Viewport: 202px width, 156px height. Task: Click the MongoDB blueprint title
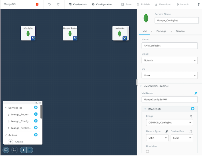[x=10, y=4]
